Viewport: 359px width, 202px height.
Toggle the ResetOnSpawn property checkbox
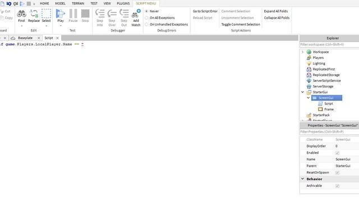pos(337,173)
